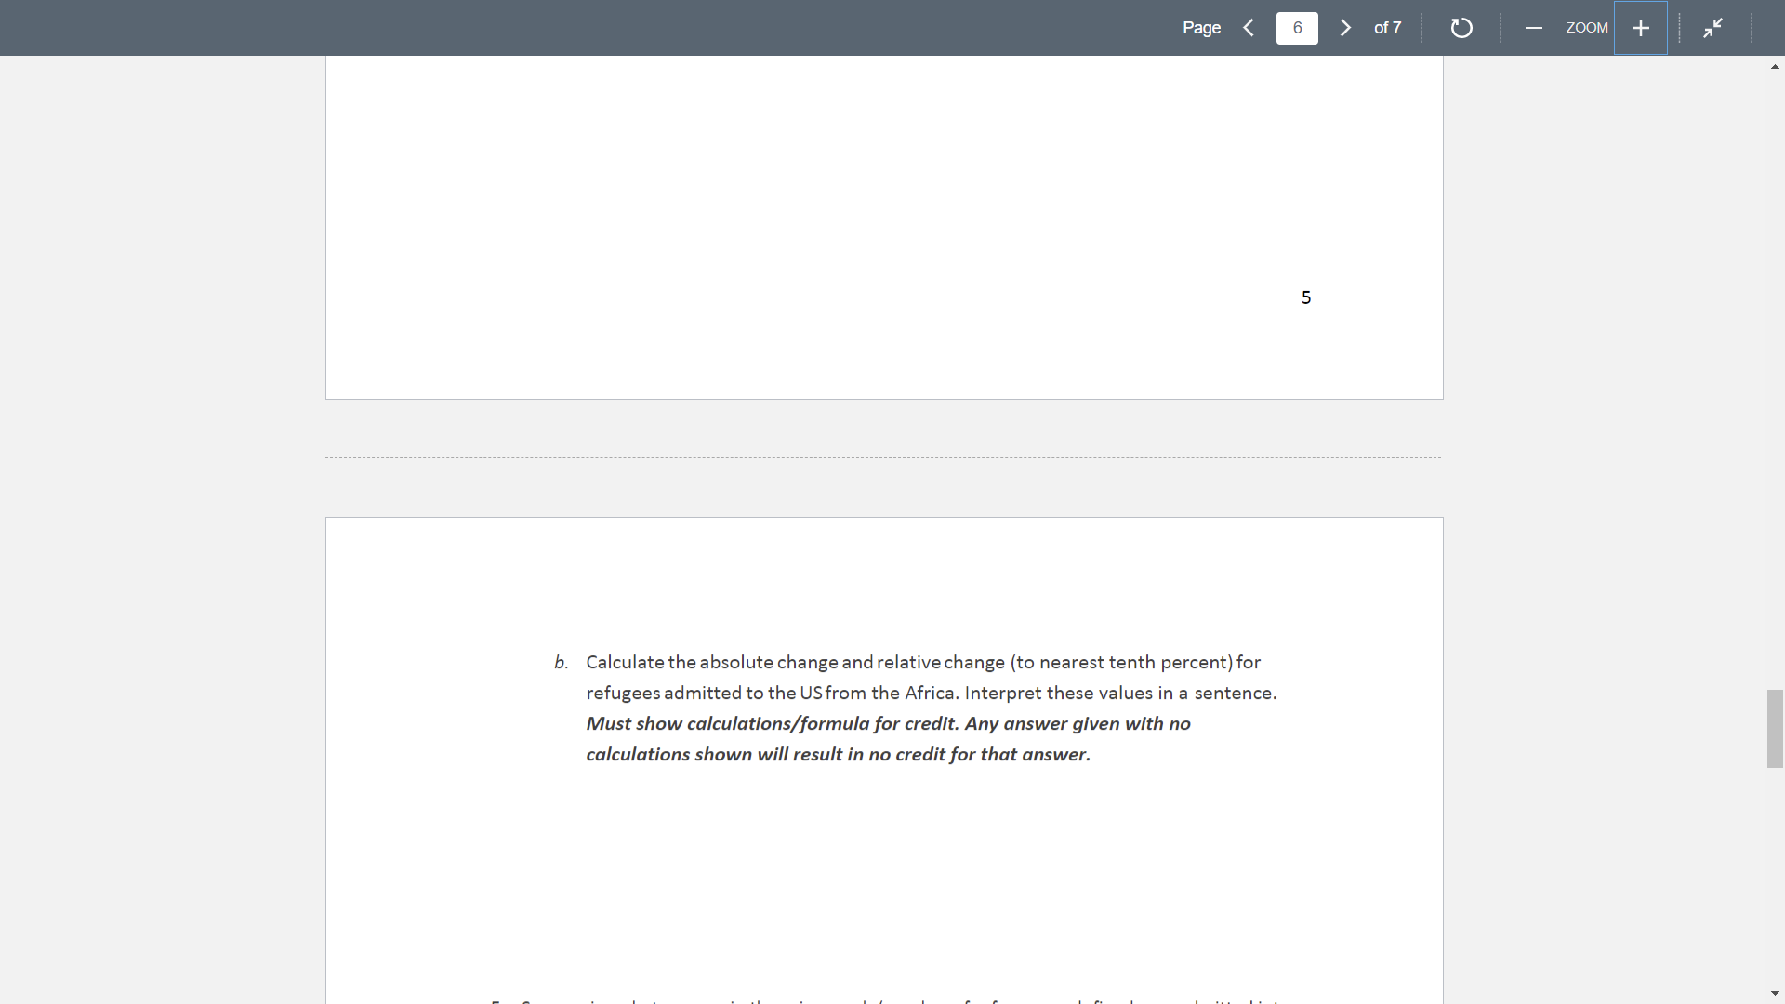Click the dashed page separator line
Image resolution: width=1785 pixels, height=1004 pixels.
(882, 456)
